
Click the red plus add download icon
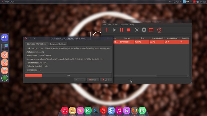click(106, 30)
